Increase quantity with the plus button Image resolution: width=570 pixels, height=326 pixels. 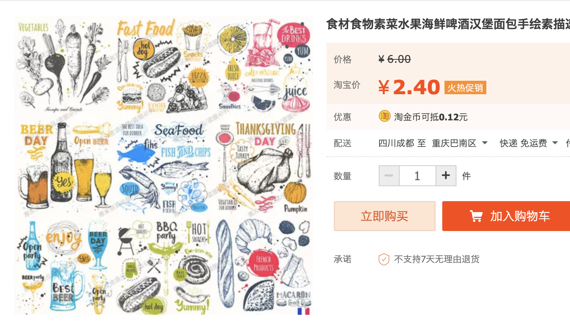tap(446, 176)
